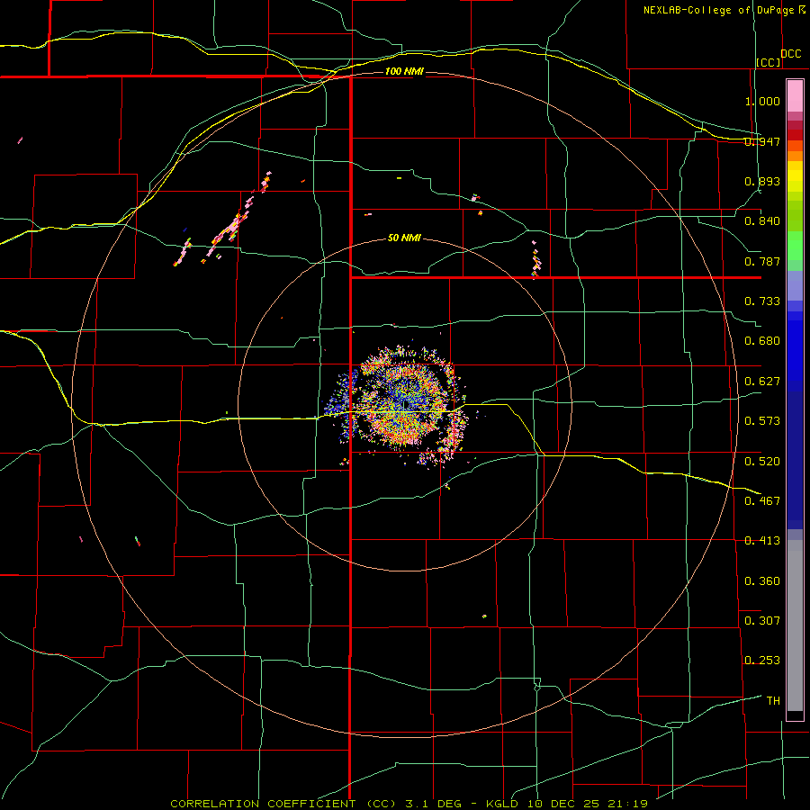Click the 50 NMI range ring label
Screen dimensions: 810x810
click(404, 238)
